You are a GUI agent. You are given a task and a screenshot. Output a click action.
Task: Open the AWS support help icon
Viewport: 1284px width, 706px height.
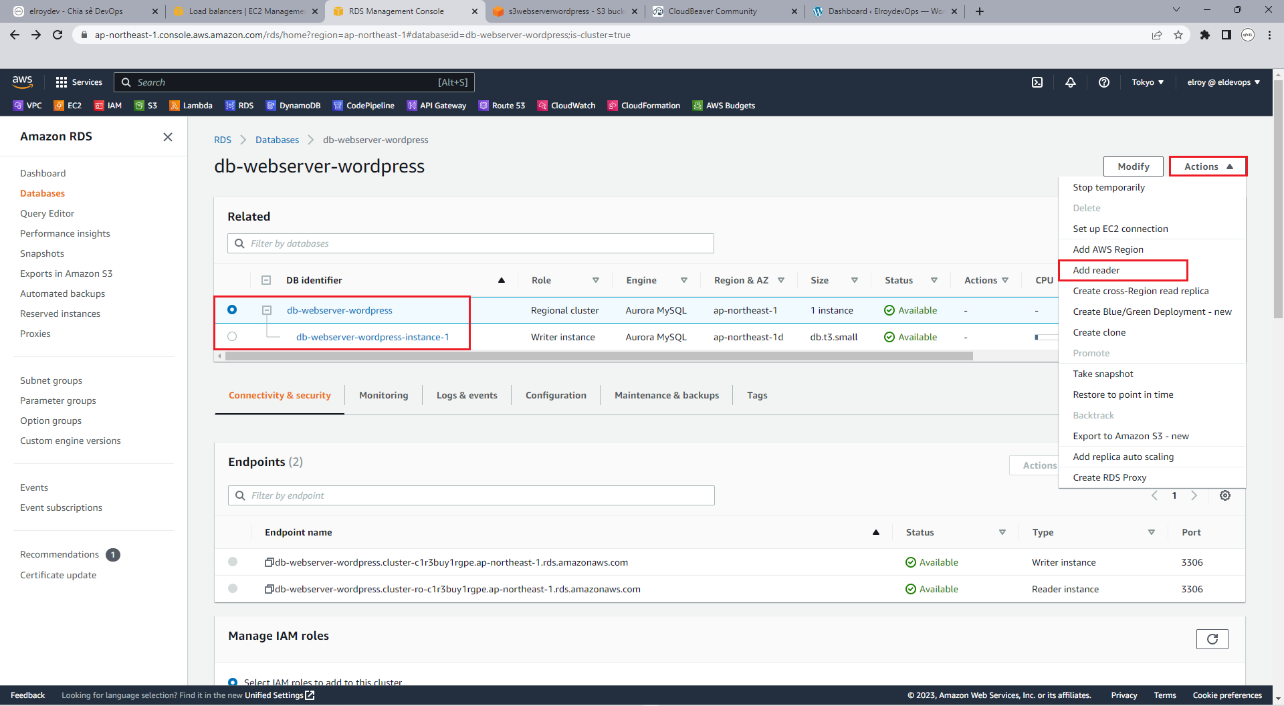[x=1104, y=82]
